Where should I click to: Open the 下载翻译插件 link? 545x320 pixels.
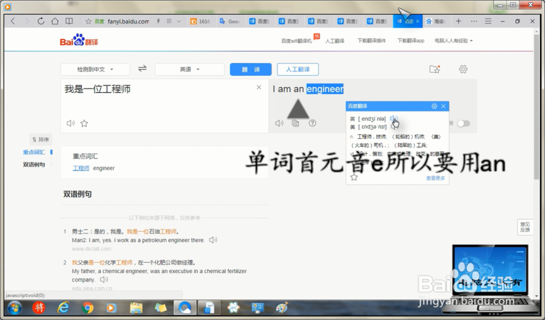[372, 41]
